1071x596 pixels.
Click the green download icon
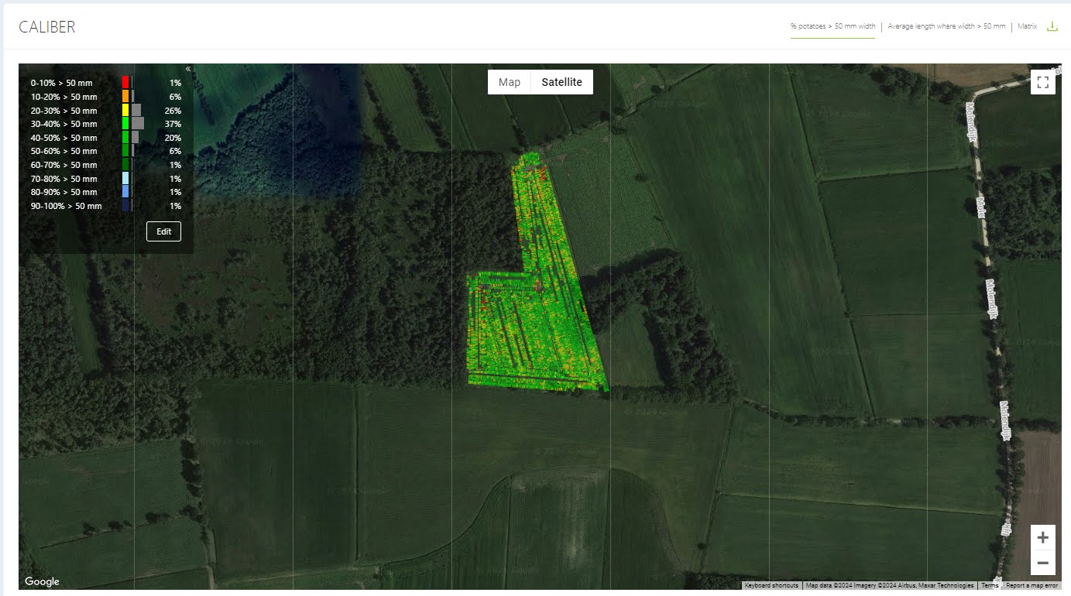[1052, 26]
